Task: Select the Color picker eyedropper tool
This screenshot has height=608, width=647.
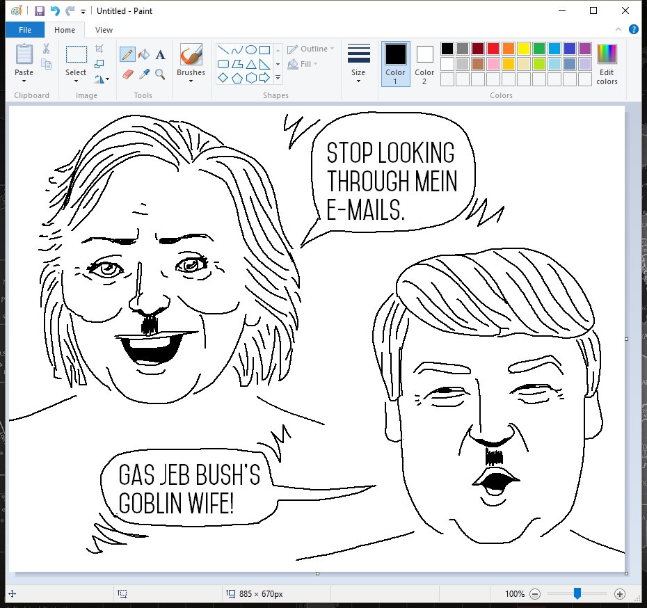Action: coord(144,74)
